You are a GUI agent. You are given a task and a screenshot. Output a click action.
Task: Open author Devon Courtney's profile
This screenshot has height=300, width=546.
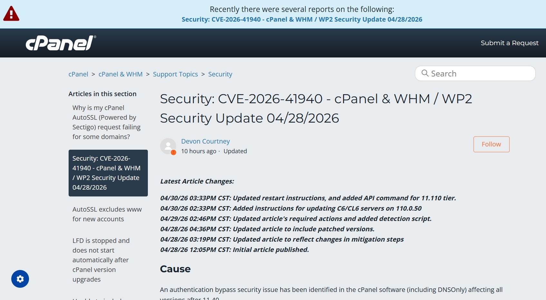click(x=206, y=141)
